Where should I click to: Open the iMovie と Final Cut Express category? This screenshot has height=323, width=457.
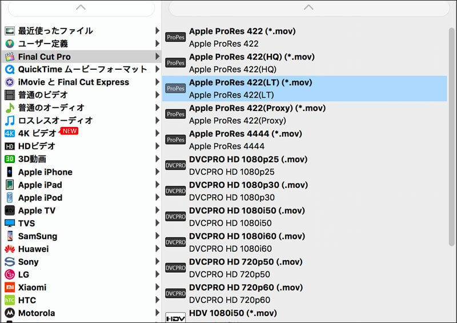coord(82,82)
